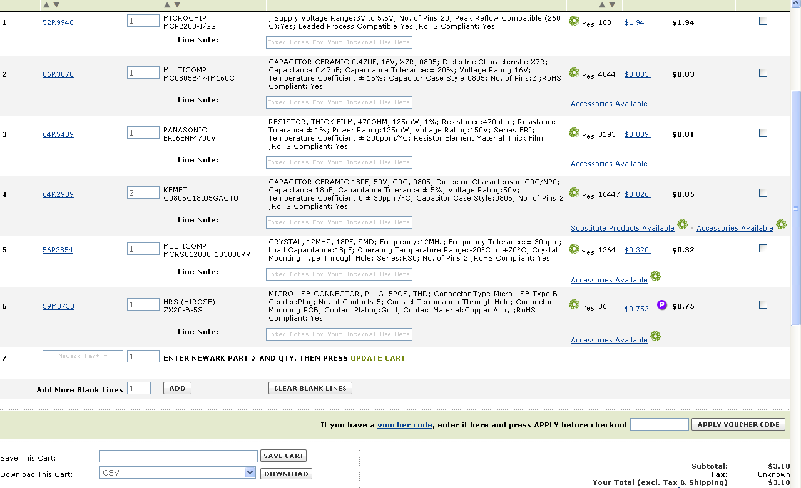Click the RoHS icon in the KEMET capacitor row

[x=574, y=193]
